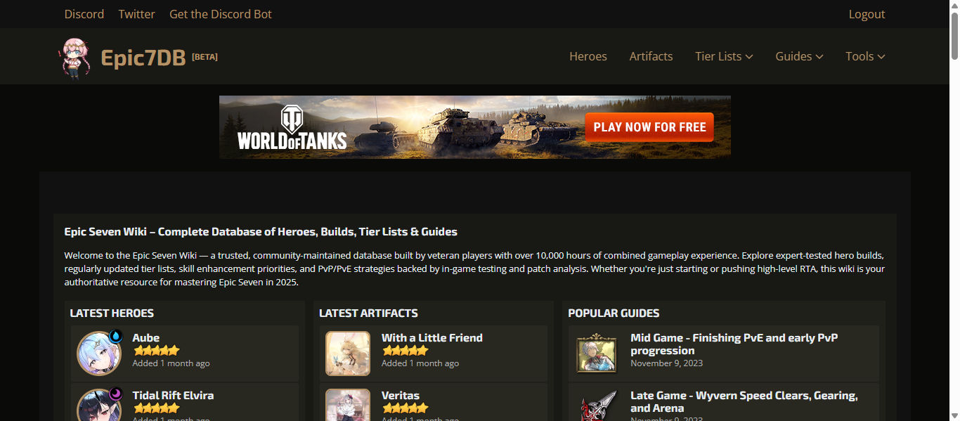This screenshot has height=421, width=960.
Task: Log out using the Logout link
Action: pos(867,14)
